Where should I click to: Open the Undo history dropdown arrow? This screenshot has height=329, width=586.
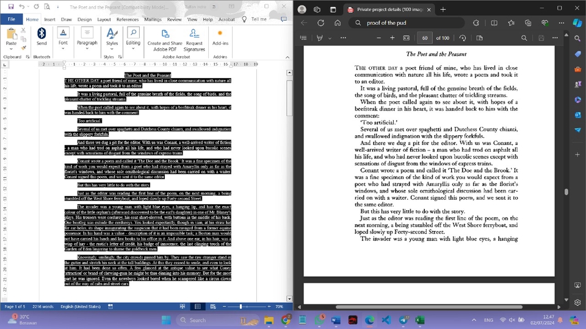pos(28,6)
